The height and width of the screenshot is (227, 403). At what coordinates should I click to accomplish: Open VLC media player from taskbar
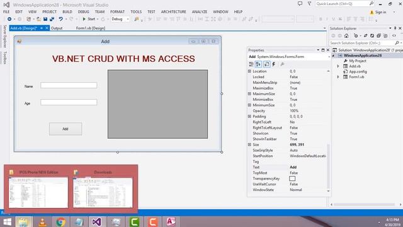tap(43, 221)
